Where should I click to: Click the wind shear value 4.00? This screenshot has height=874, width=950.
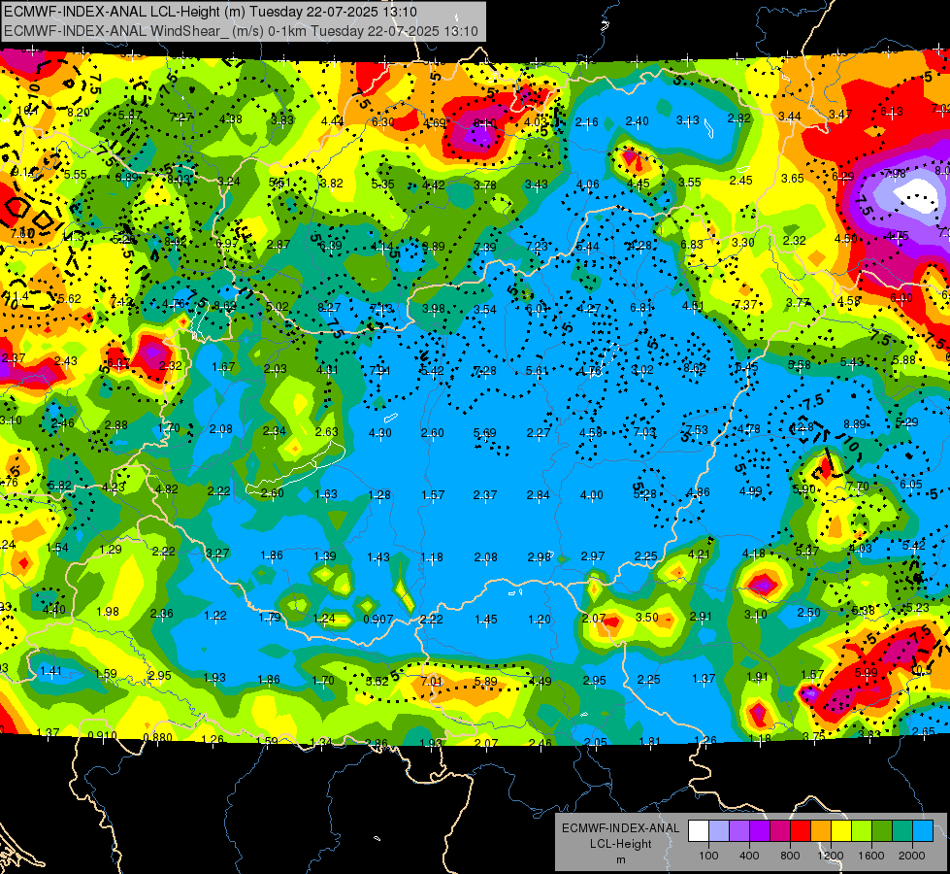click(591, 495)
